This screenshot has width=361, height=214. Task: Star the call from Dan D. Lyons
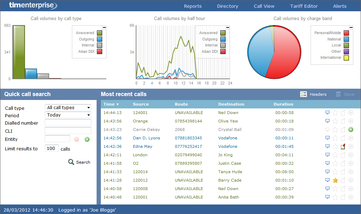coord(335,138)
